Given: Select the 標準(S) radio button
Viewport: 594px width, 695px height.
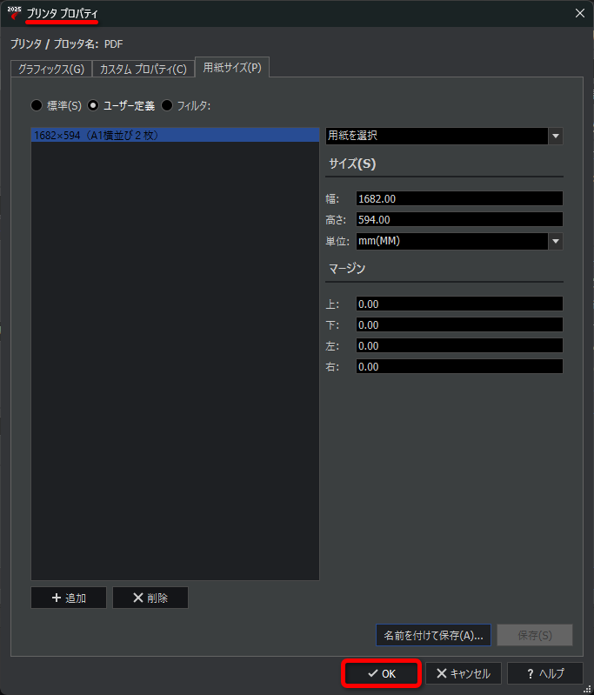Looking at the screenshot, I should click(37, 106).
